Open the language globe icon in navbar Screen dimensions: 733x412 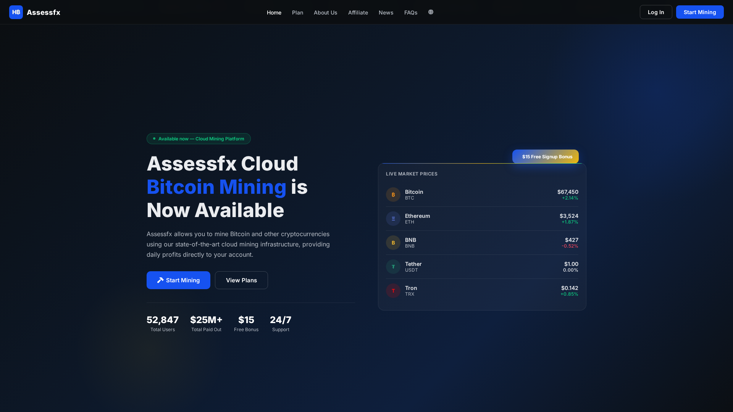tap(431, 12)
